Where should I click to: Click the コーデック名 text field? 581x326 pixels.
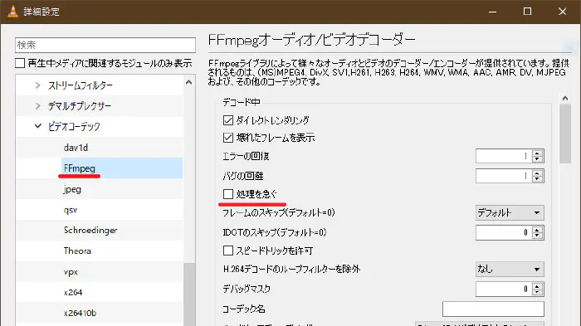click(x=493, y=309)
